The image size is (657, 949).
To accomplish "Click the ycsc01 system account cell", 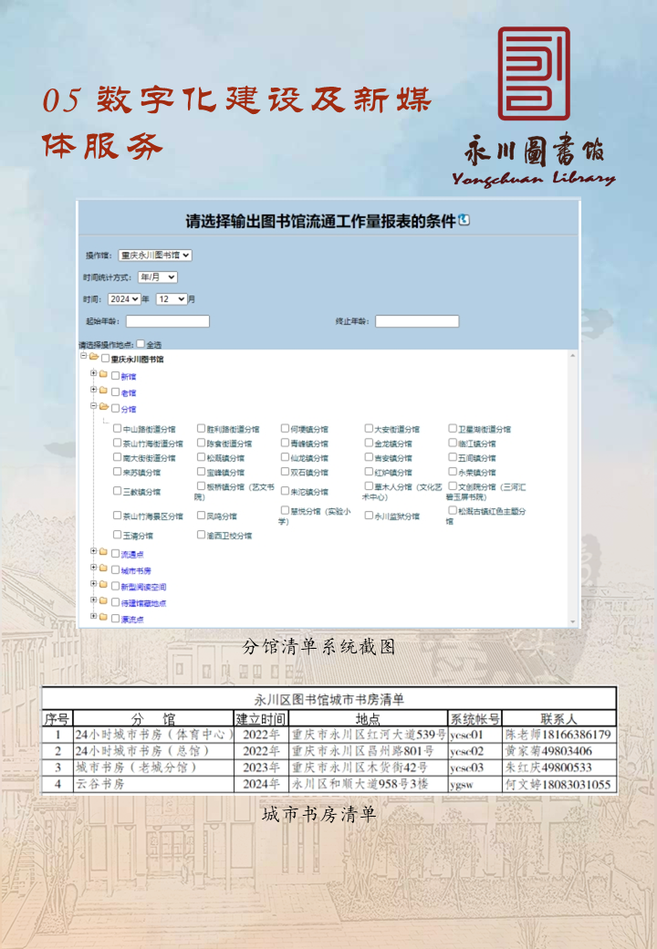I will click(474, 735).
